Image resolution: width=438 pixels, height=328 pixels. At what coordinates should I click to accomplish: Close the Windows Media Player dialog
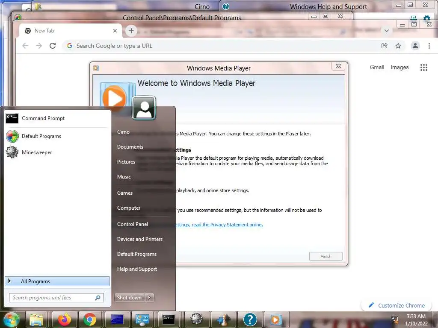click(x=338, y=66)
